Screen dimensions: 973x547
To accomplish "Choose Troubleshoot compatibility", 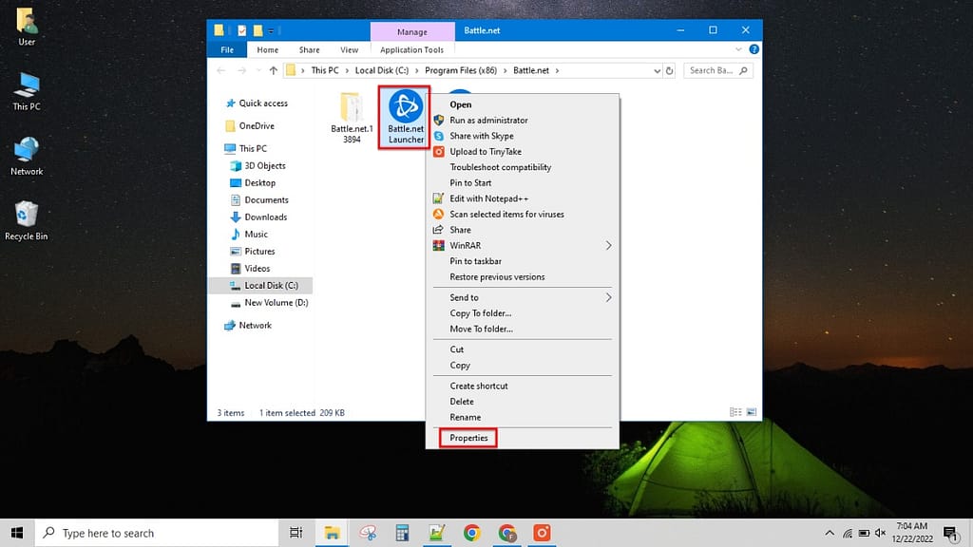I will click(500, 167).
